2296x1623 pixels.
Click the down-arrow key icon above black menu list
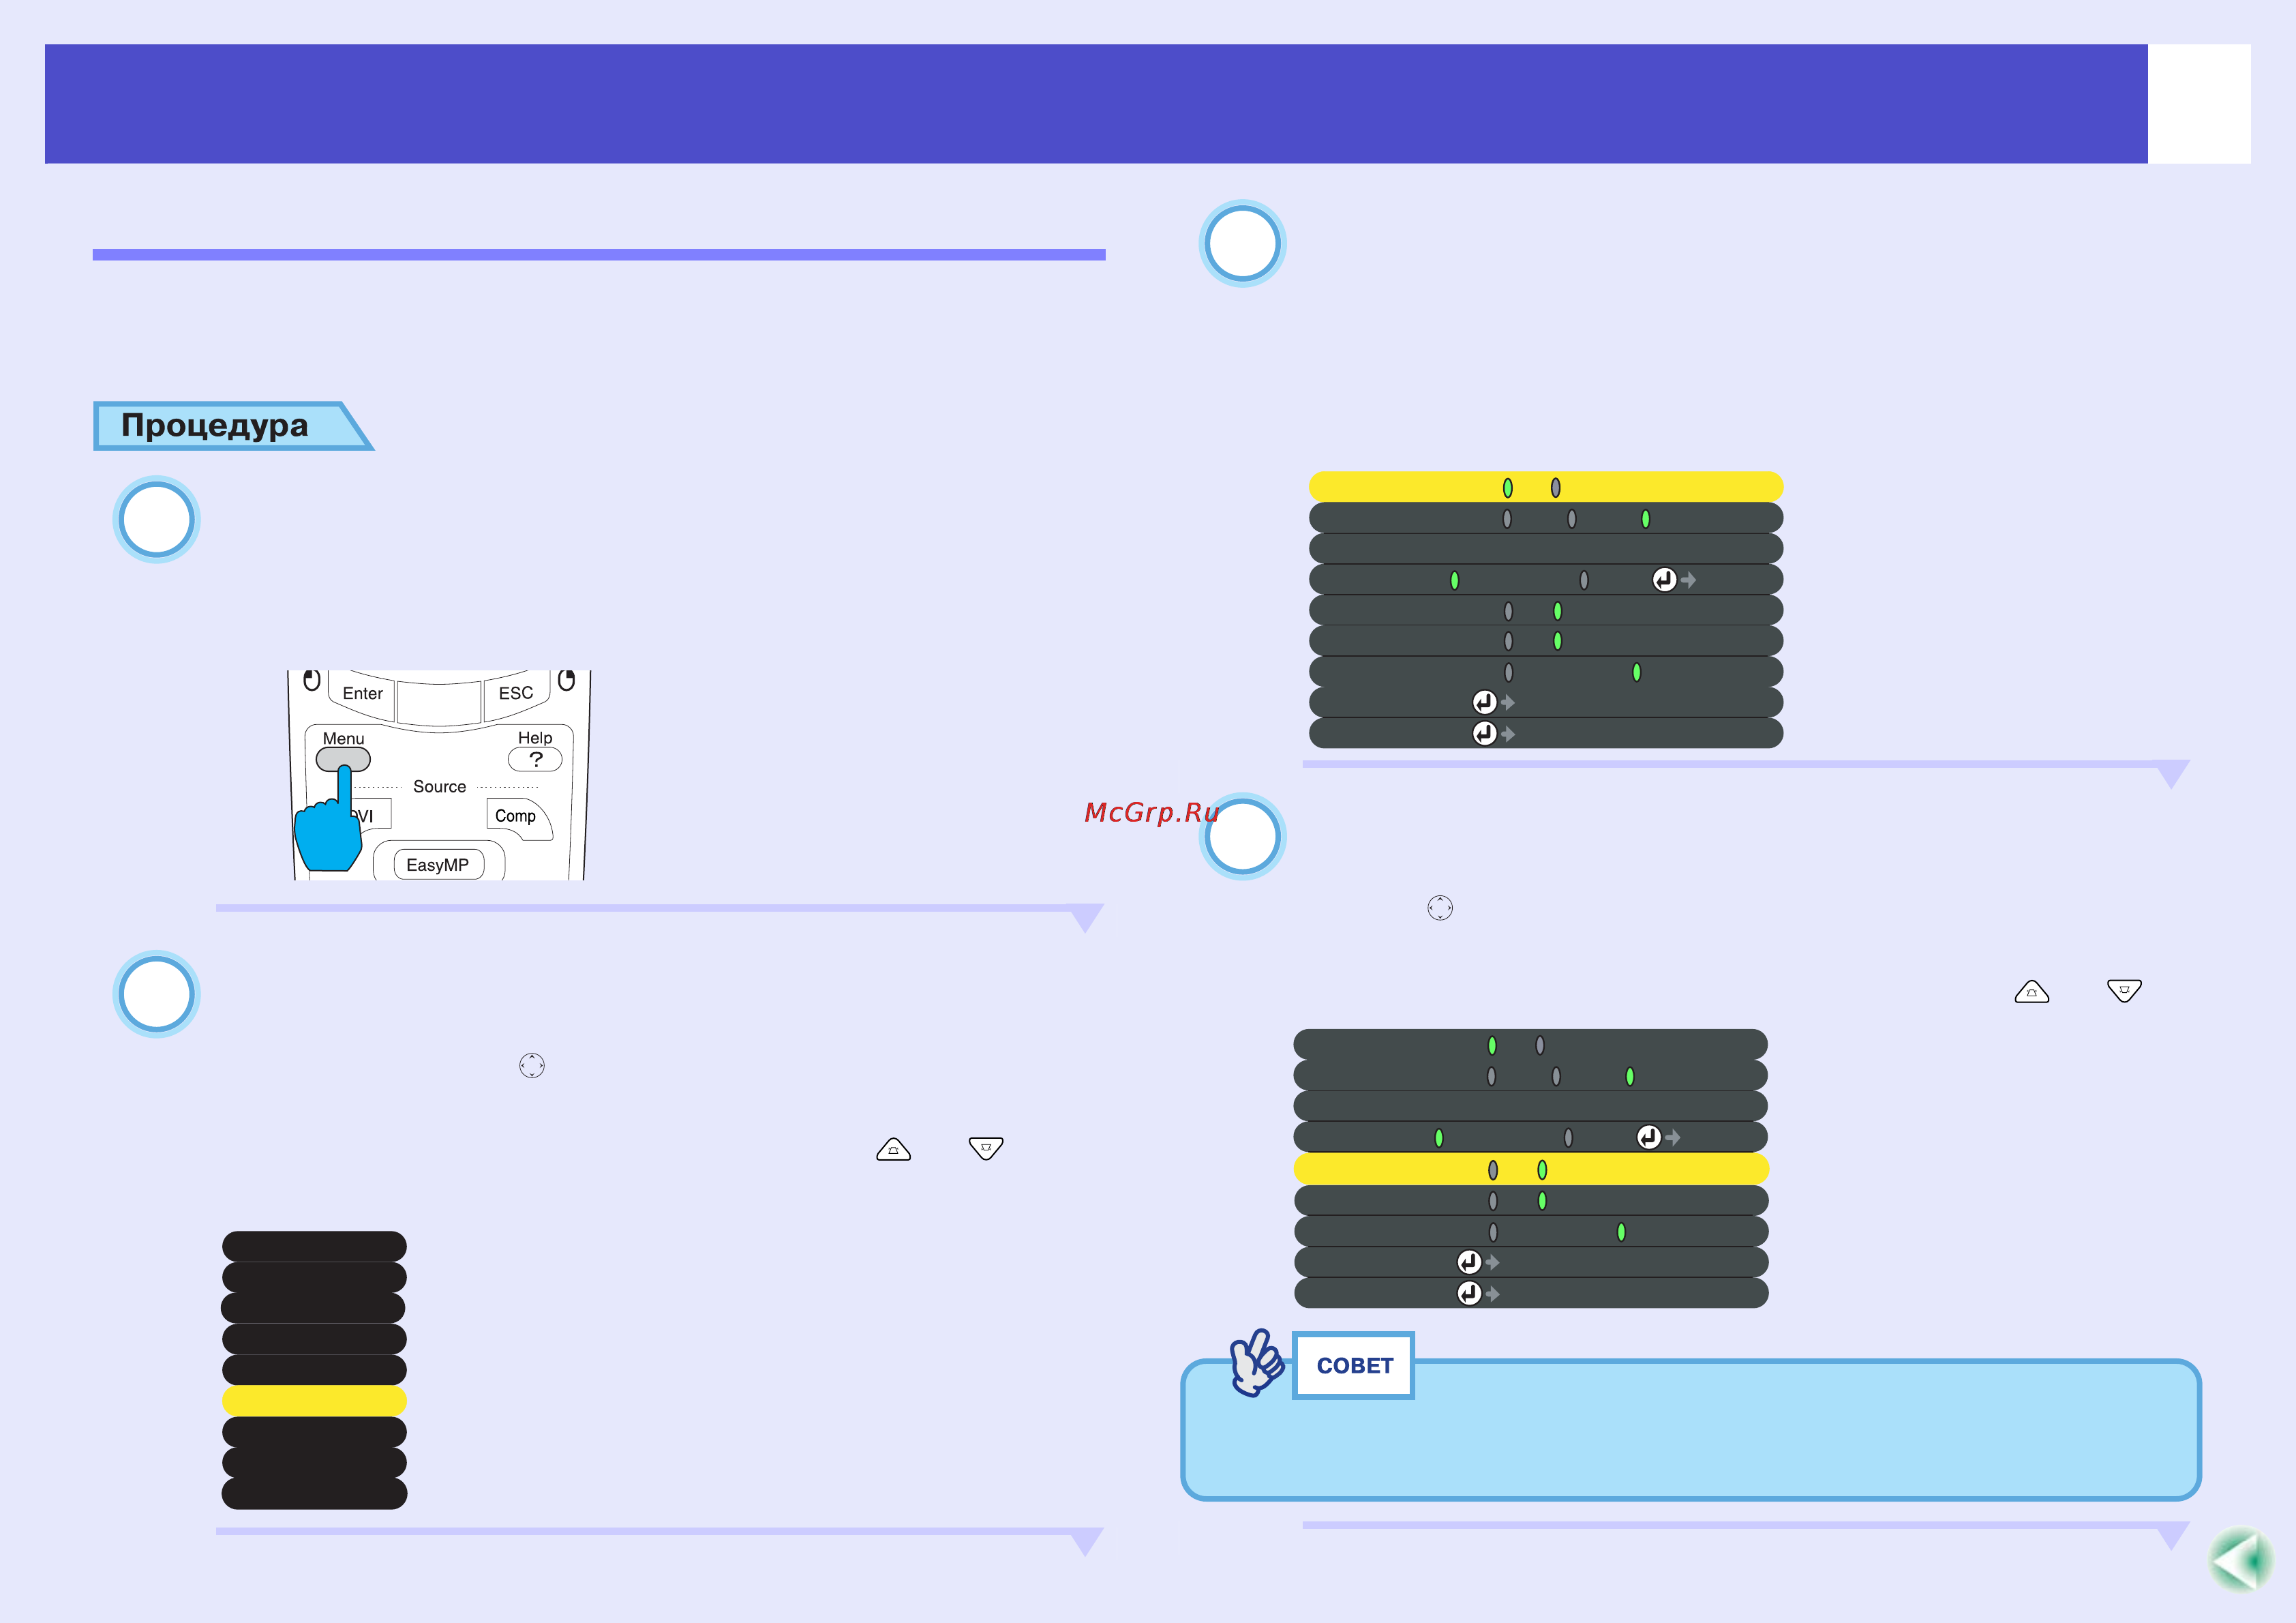pyautogui.click(x=986, y=1148)
